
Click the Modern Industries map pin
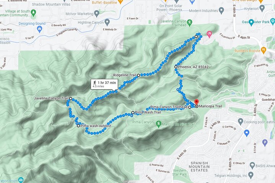pyautogui.click(x=221, y=10)
